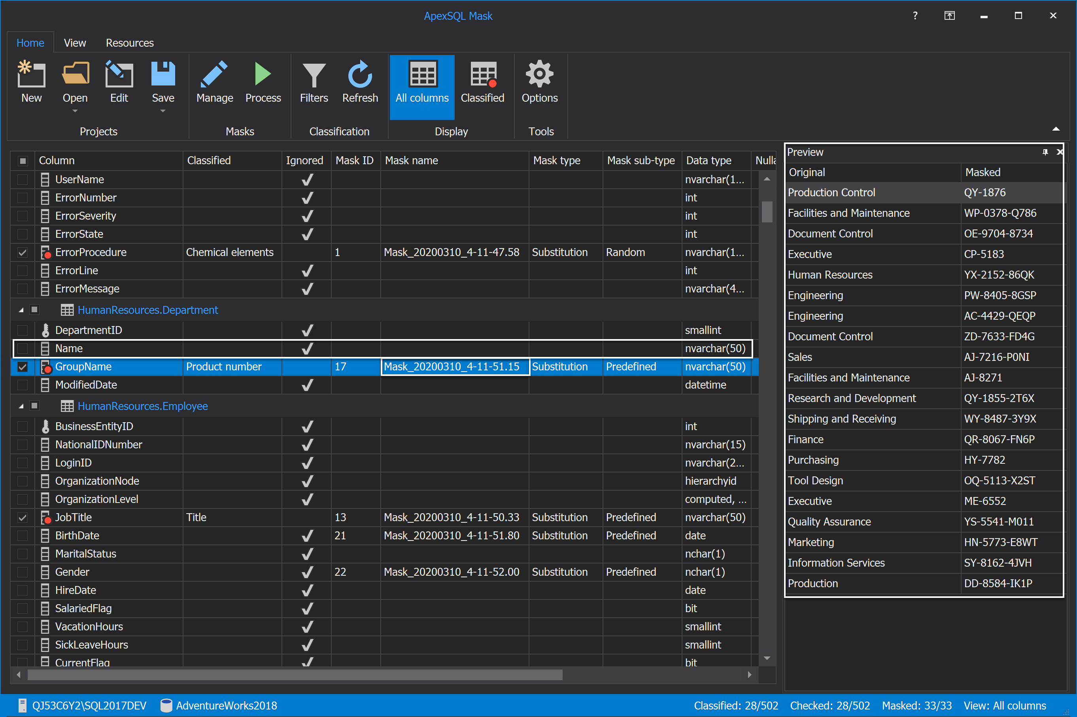1077x717 pixels.
Task: Create a New project
Action: coord(31,82)
